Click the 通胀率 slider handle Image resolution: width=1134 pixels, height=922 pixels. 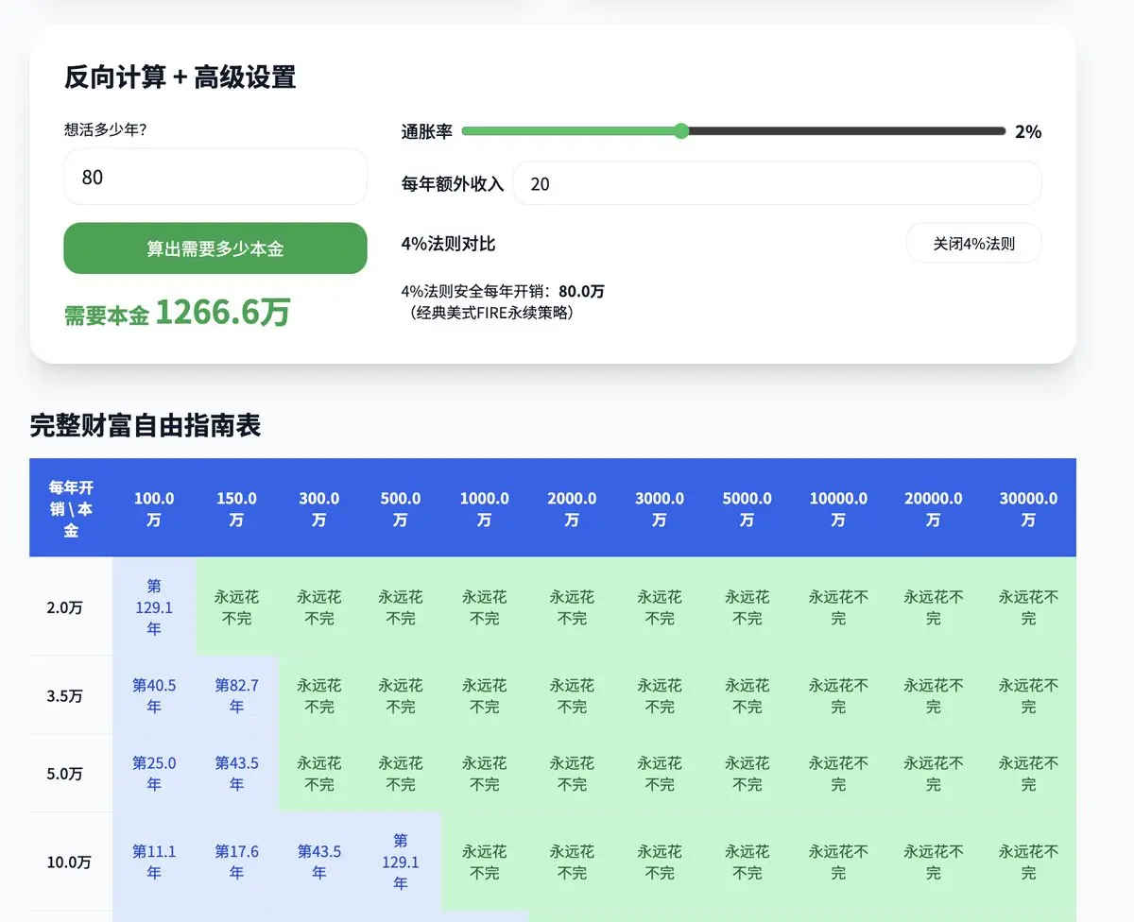click(681, 131)
